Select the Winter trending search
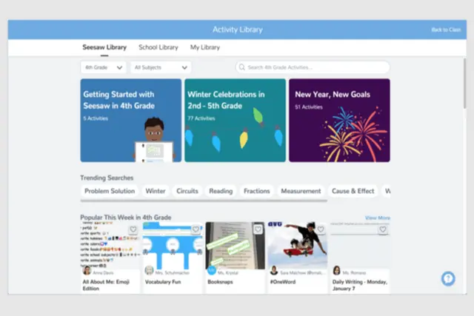This screenshot has width=474, height=316. click(x=156, y=191)
